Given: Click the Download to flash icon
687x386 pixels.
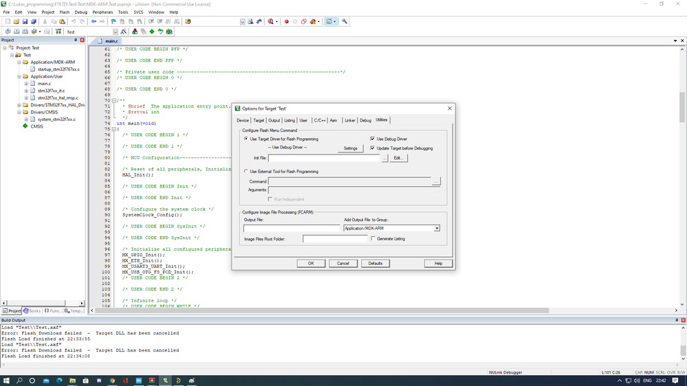Looking at the screenshot, I should [x=58, y=32].
